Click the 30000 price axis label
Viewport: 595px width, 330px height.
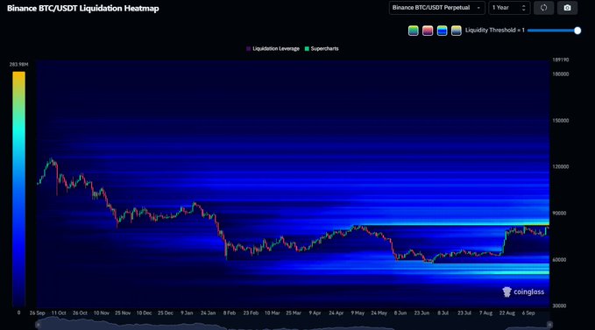[559, 305]
